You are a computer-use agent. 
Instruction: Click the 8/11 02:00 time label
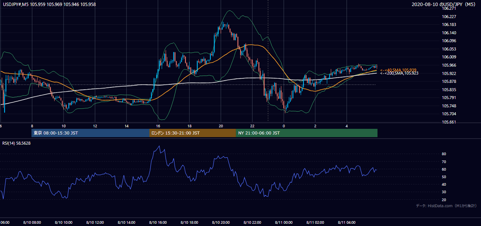coord(315,223)
